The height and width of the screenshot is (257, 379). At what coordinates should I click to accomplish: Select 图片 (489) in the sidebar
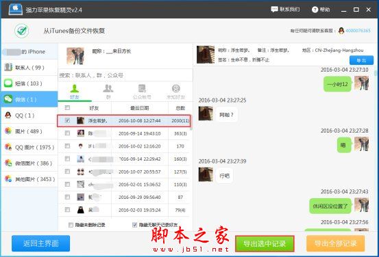point(29,131)
